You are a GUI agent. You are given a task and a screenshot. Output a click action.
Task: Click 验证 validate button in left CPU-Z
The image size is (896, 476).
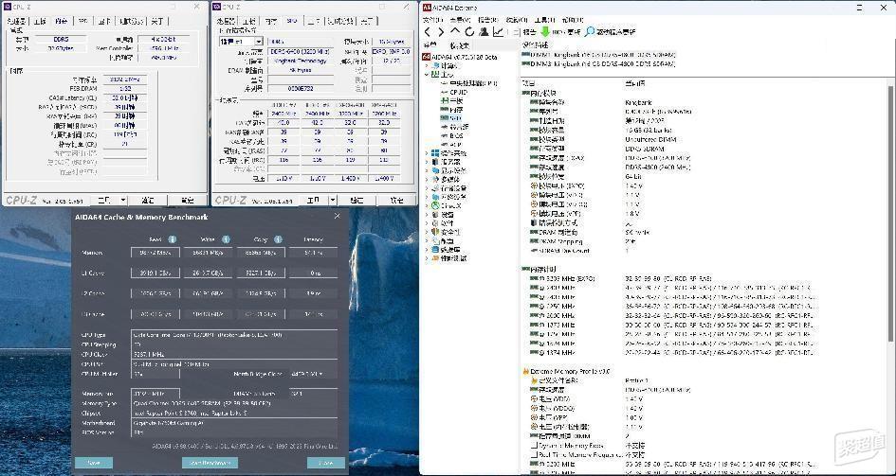click(147, 200)
